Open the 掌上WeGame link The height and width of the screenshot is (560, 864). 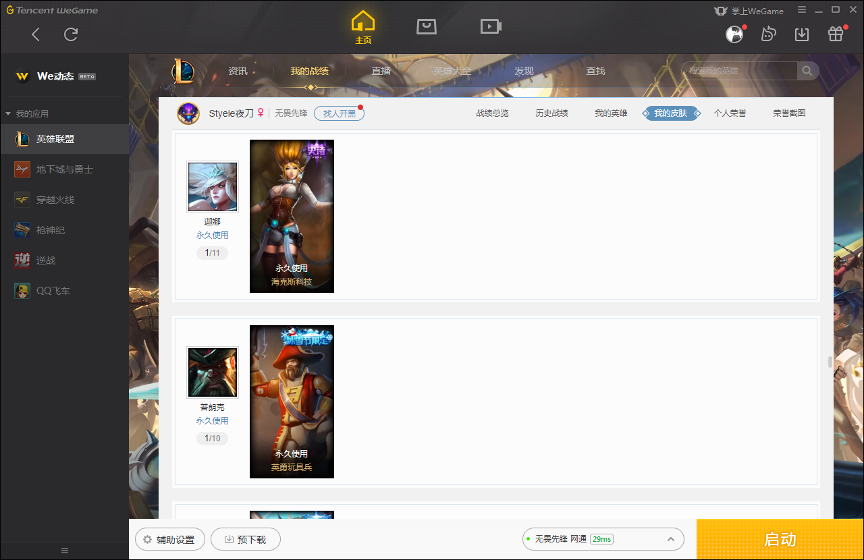coord(749,11)
